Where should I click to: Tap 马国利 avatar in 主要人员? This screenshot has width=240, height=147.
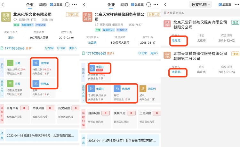tap(143, 89)
